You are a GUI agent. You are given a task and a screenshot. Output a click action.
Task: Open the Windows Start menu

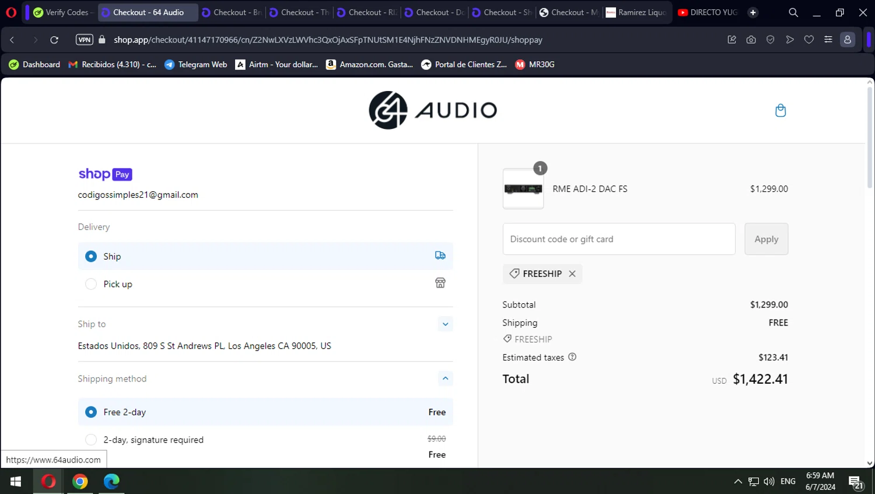pos(16,481)
